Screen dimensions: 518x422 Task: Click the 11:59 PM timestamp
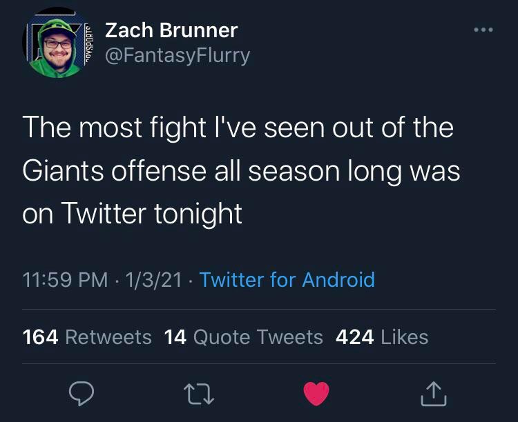(66, 279)
